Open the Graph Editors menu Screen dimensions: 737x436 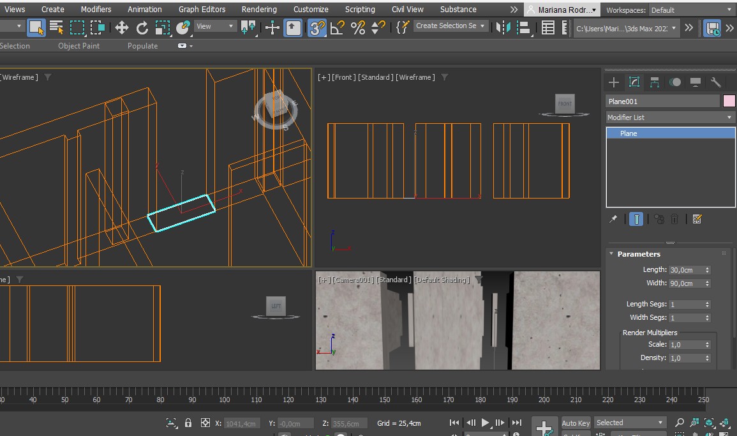202,10
